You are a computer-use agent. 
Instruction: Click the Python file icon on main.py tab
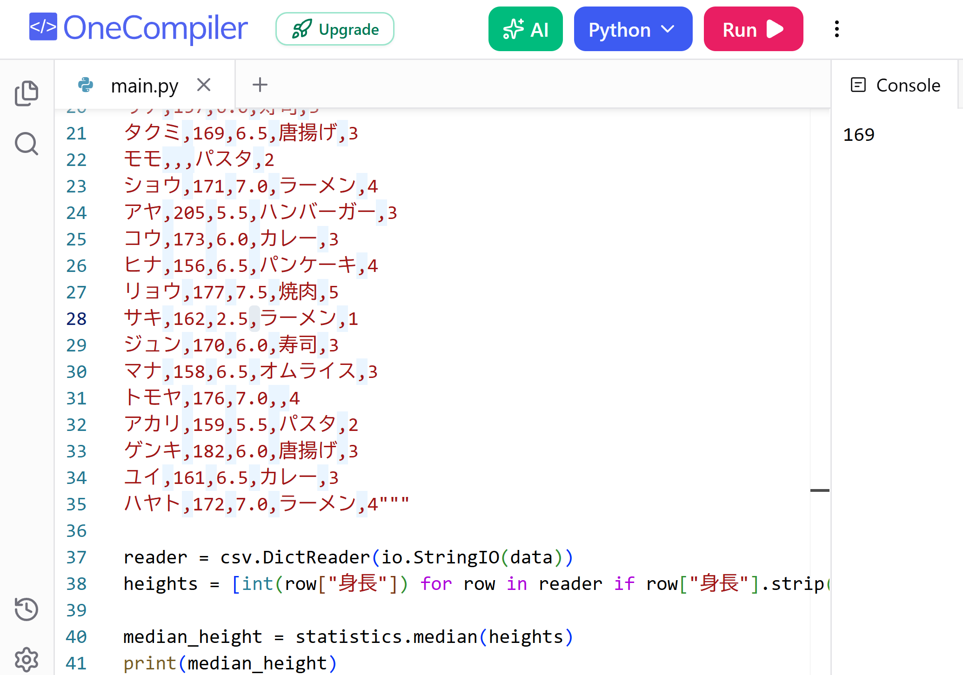pyautogui.click(x=86, y=85)
